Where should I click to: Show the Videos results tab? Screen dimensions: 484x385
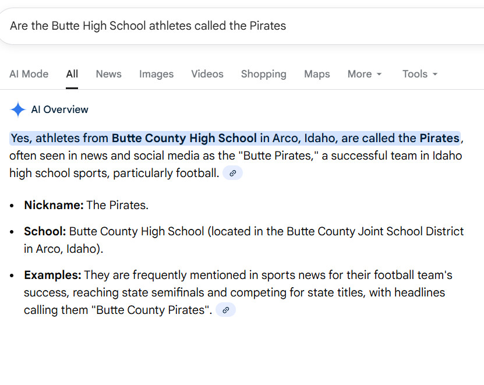[x=207, y=74]
